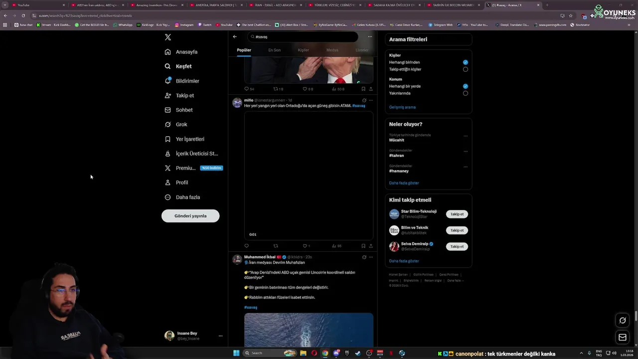638x359 pixels.
Task: Switch to Kişiler tab
Action: 304,50
